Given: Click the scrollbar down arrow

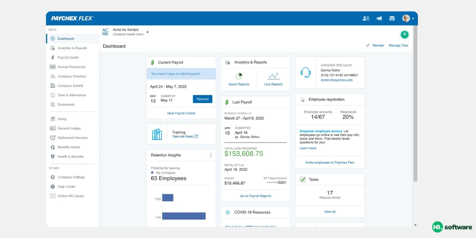Looking at the screenshot, I should click(x=415, y=225).
